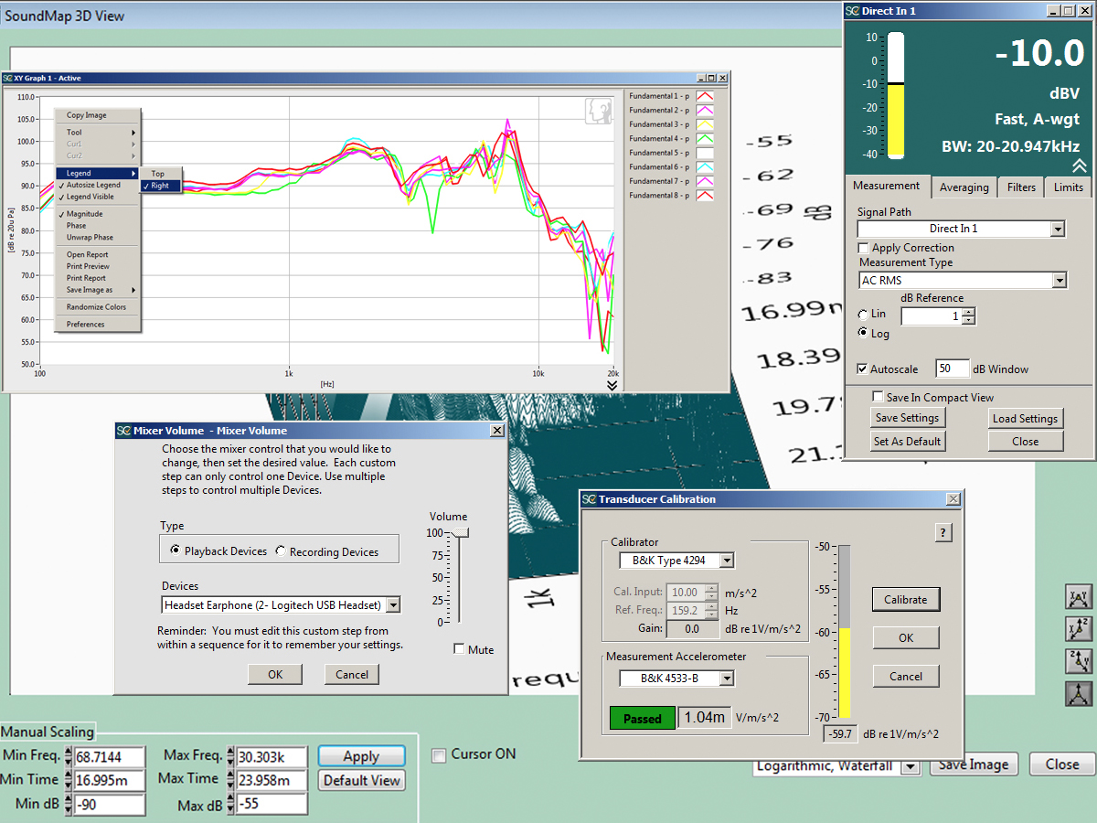
Task: Collapse Direct In 1 panel with double-chevron up
Action: 1080,166
